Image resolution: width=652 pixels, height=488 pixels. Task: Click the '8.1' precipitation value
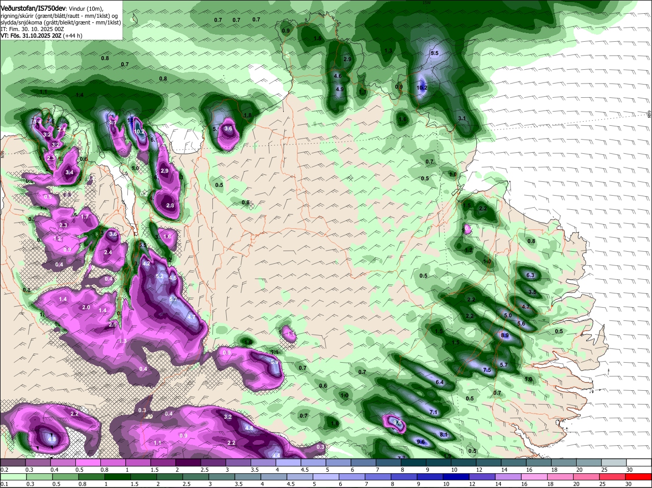click(443, 435)
